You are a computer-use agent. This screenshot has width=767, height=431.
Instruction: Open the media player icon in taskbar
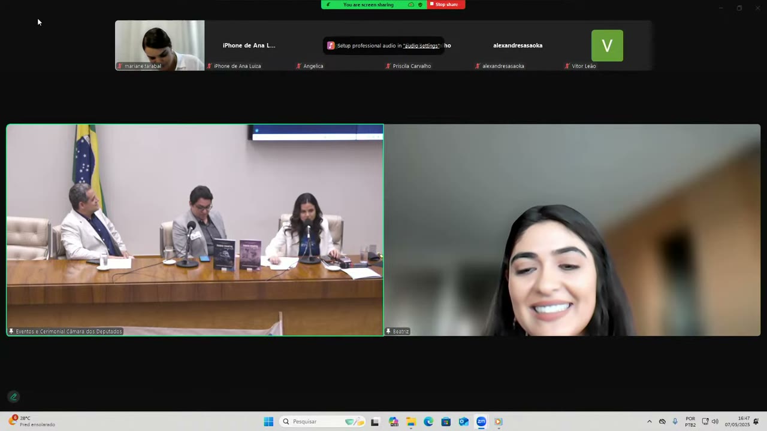tap(498, 421)
